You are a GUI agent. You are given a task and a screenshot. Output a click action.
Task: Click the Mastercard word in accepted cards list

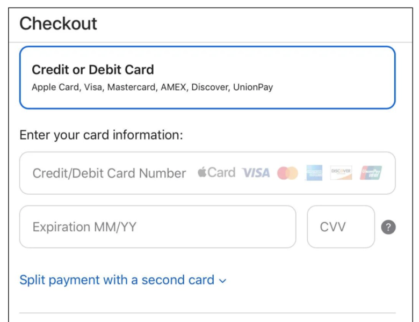132,87
